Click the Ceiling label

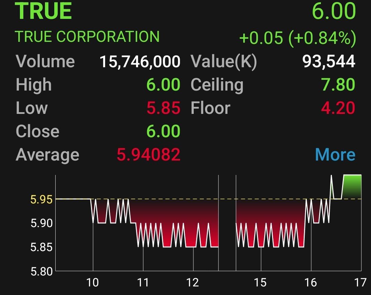[217, 85]
